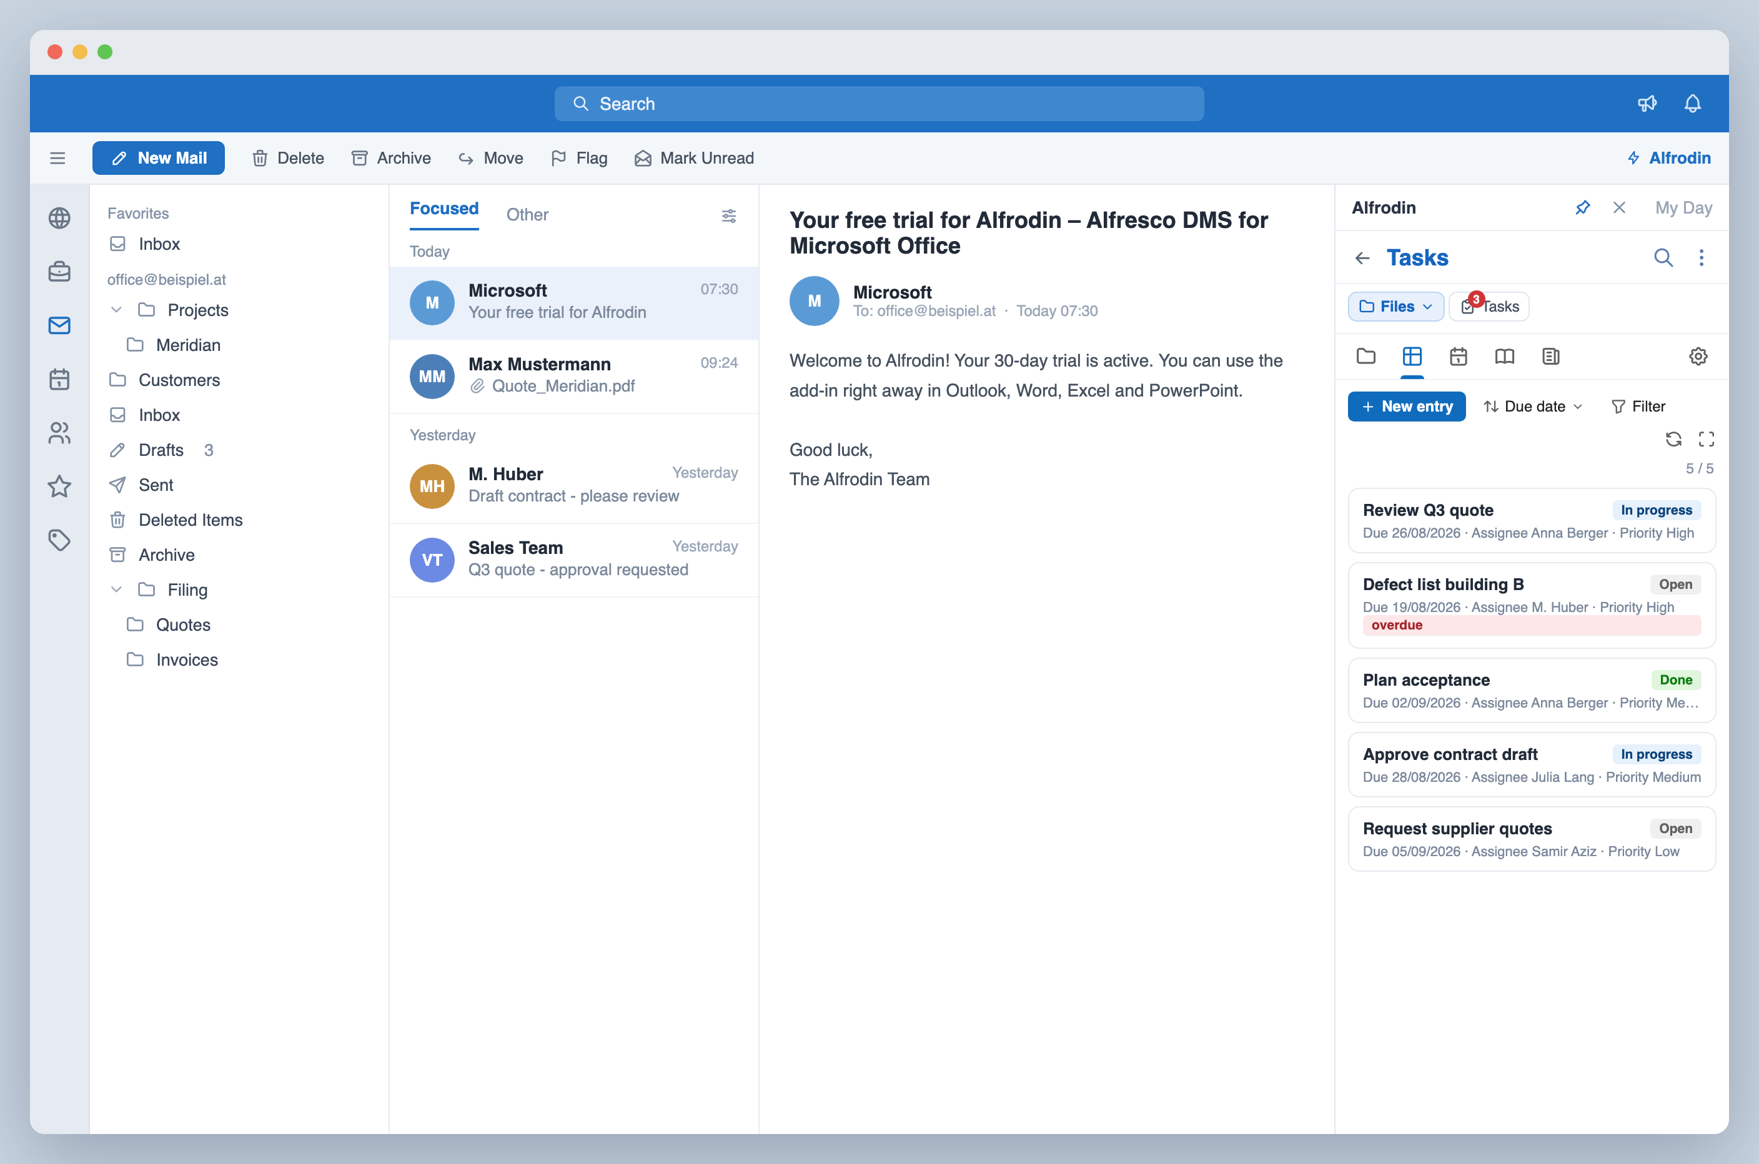Switch to the Other tab
This screenshot has width=1759, height=1164.
click(527, 215)
